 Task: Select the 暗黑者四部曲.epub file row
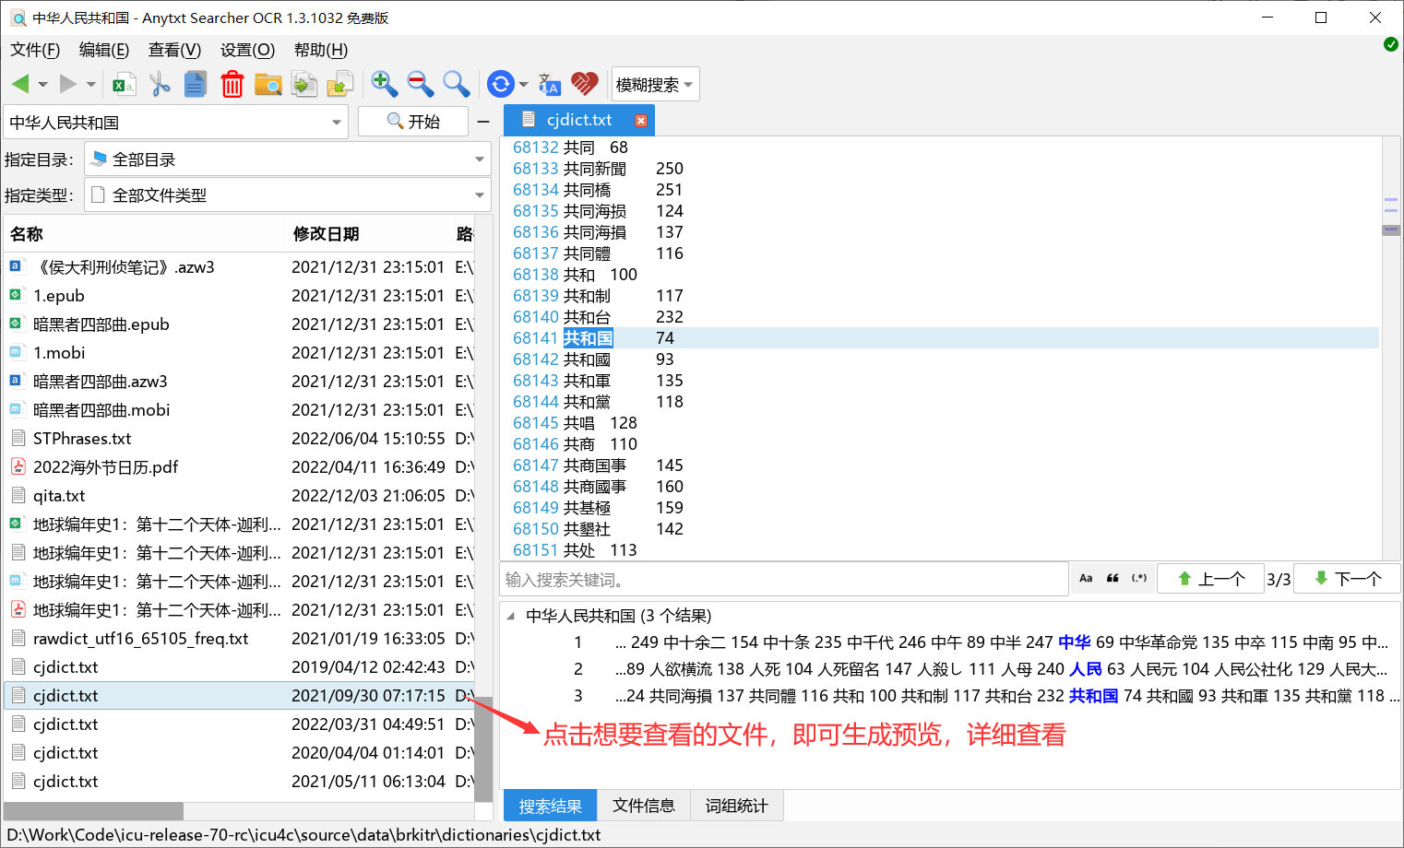[x=239, y=324]
